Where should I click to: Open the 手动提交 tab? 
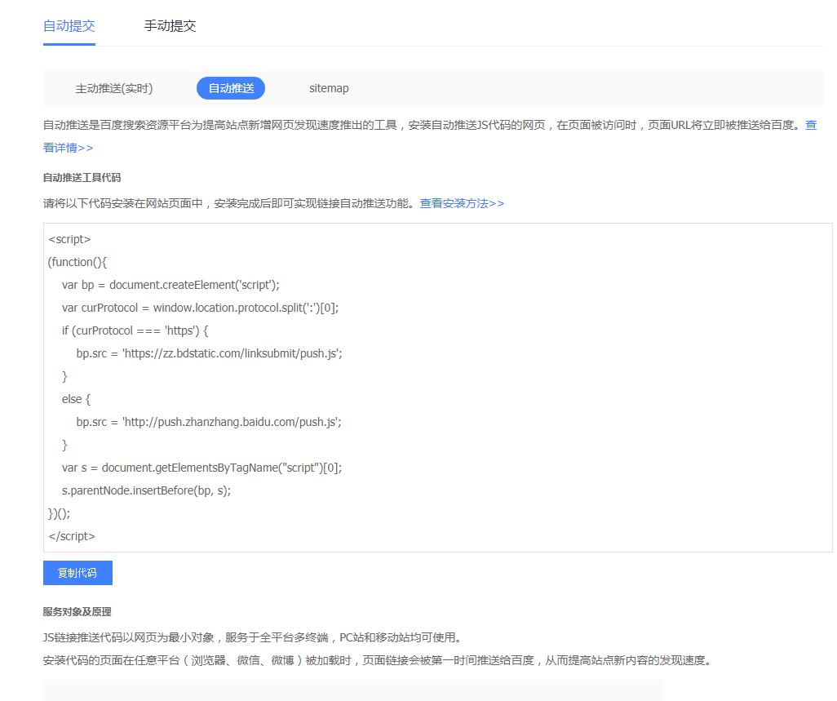(x=170, y=26)
